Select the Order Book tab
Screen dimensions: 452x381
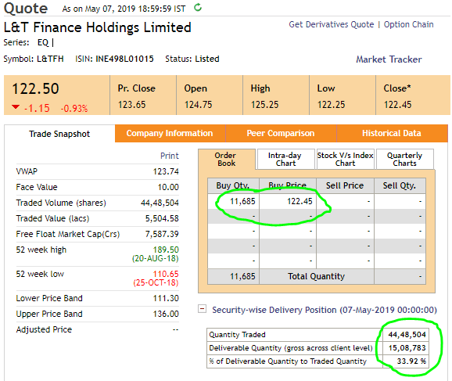pyautogui.click(x=227, y=160)
